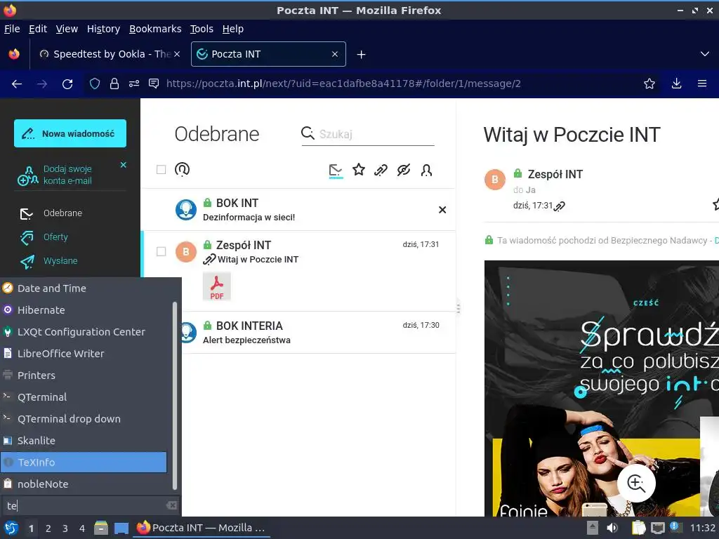Close the Speedtest by Ookla tab
The width and height of the screenshot is (719, 539).
click(x=177, y=54)
